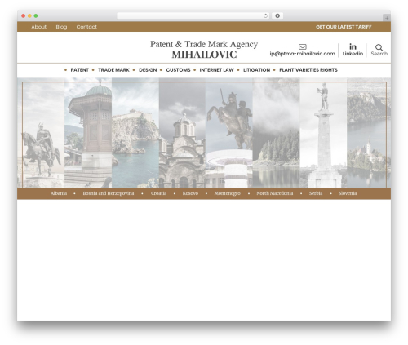Choose Croatia country link

click(x=158, y=193)
